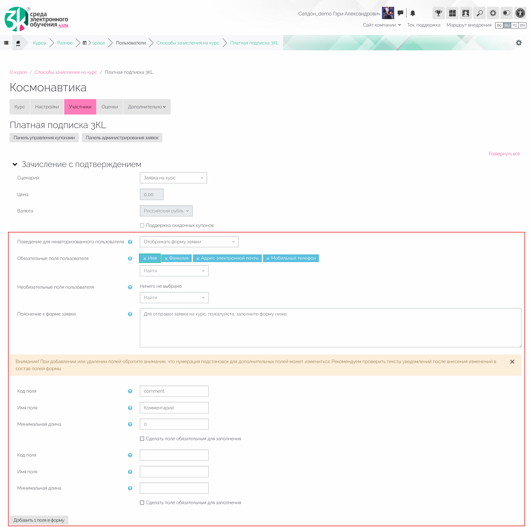
Task: Open the trophy achievements icon
Action: (x=438, y=13)
